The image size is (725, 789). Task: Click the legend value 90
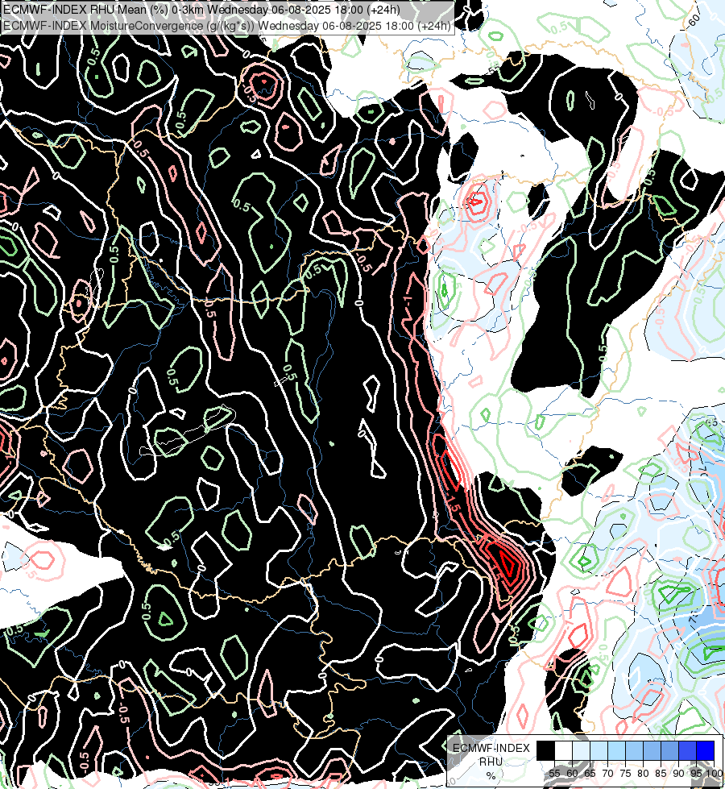pyautogui.click(x=679, y=774)
